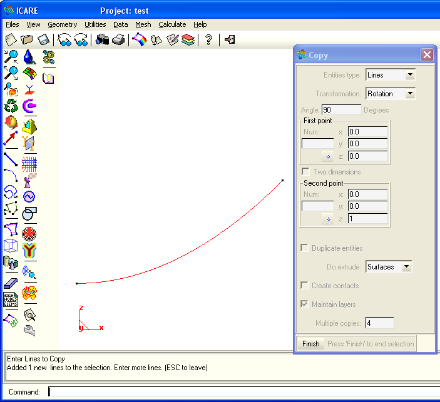
Task: Click First point z coordinate field
Action: coord(367,156)
